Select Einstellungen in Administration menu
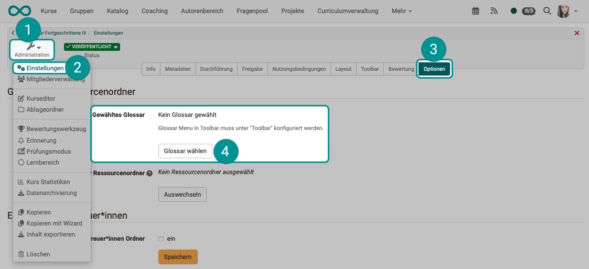 (x=40, y=68)
